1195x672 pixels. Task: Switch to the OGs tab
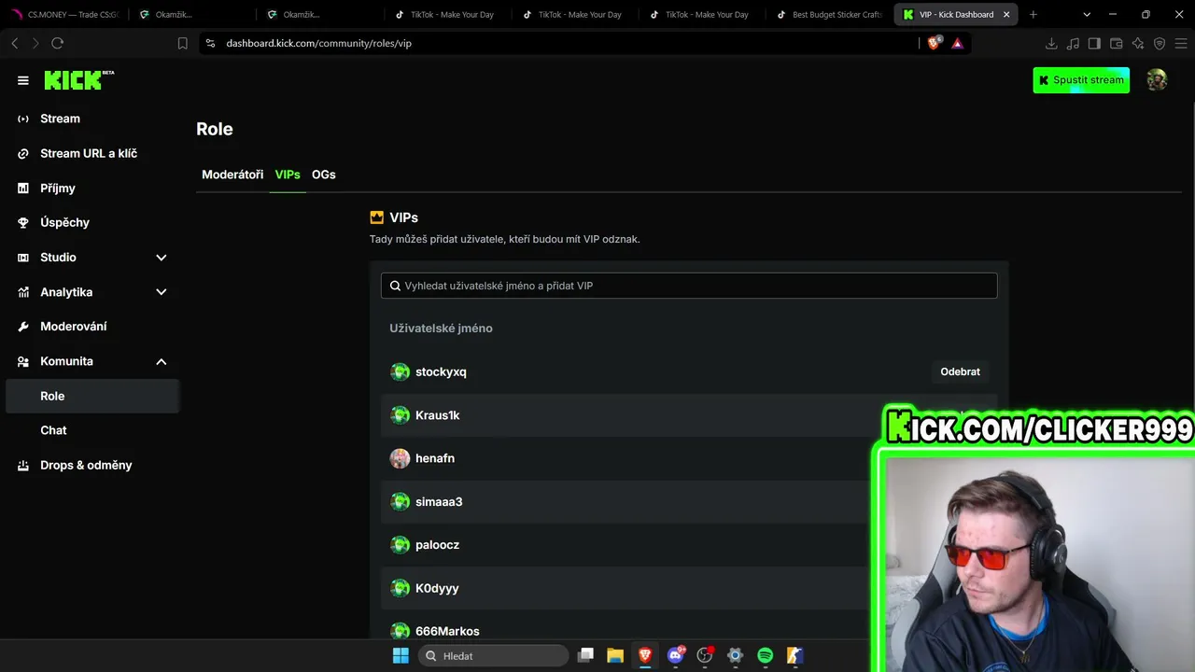[324, 175]
